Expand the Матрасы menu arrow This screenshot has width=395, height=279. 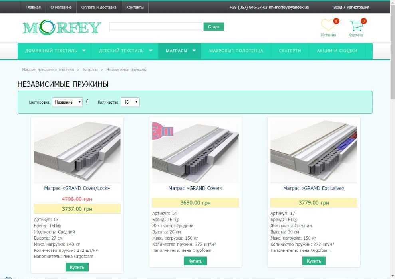(194, 51)
